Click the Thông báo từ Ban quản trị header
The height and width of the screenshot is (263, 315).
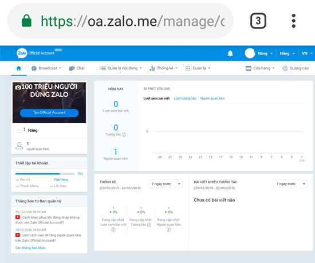coord(49,201)
